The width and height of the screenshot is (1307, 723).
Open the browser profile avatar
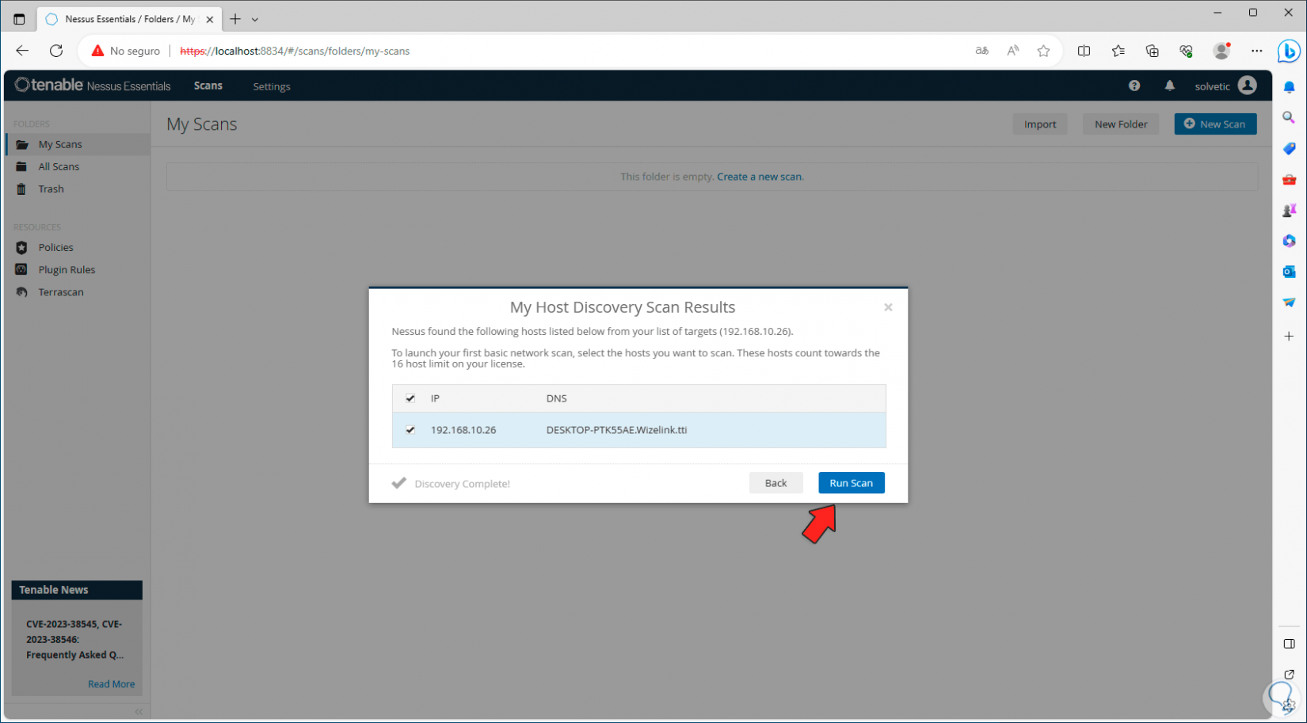1221,51
